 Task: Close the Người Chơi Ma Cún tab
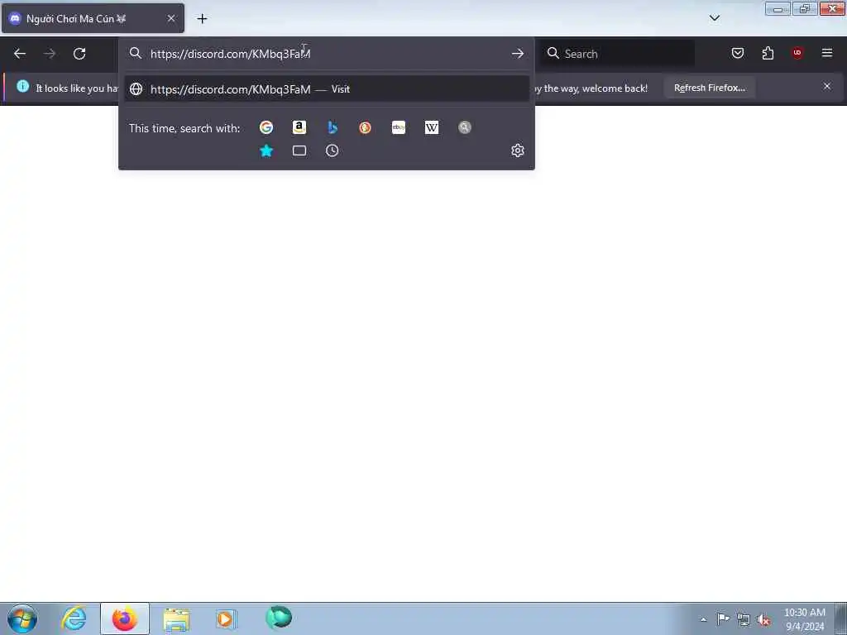[171, 18]
